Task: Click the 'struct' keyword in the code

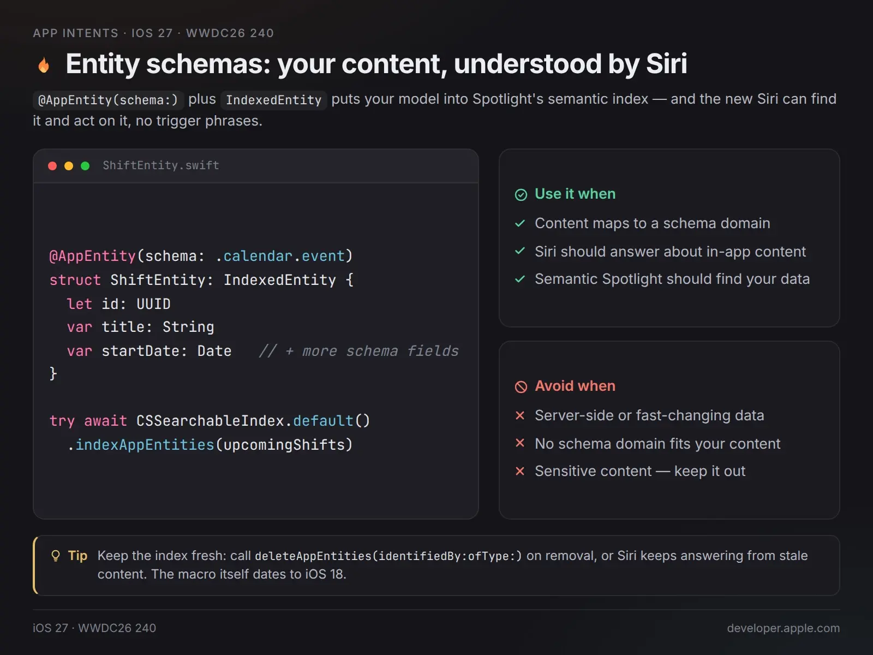Action: pos(75,280)
